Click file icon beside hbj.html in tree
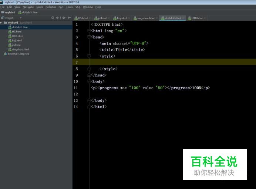 (10, 40)
